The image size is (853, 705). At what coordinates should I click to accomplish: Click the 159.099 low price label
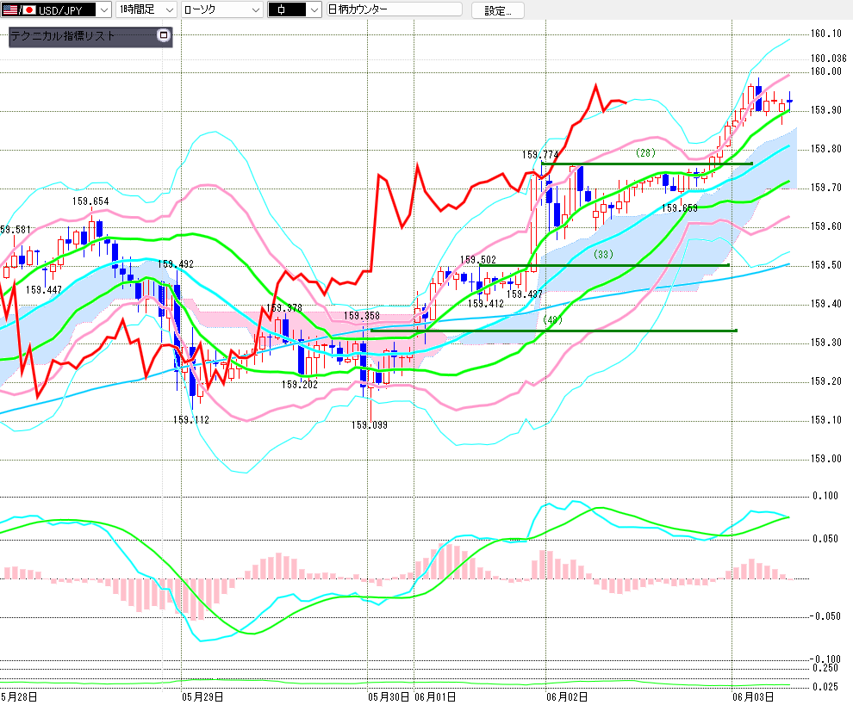pos(370,425)
